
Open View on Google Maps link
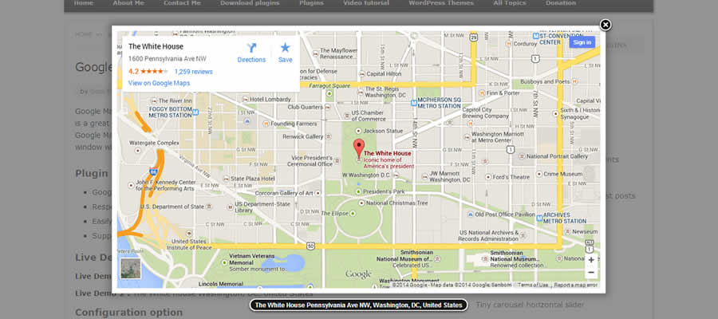pos(159,83)
